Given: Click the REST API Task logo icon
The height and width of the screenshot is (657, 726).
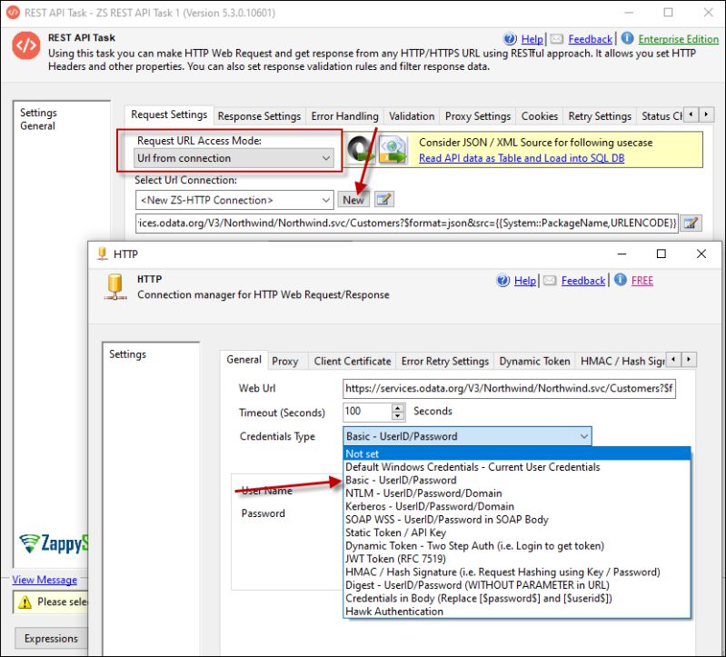Looking at the screenshot, I should 26,45.
